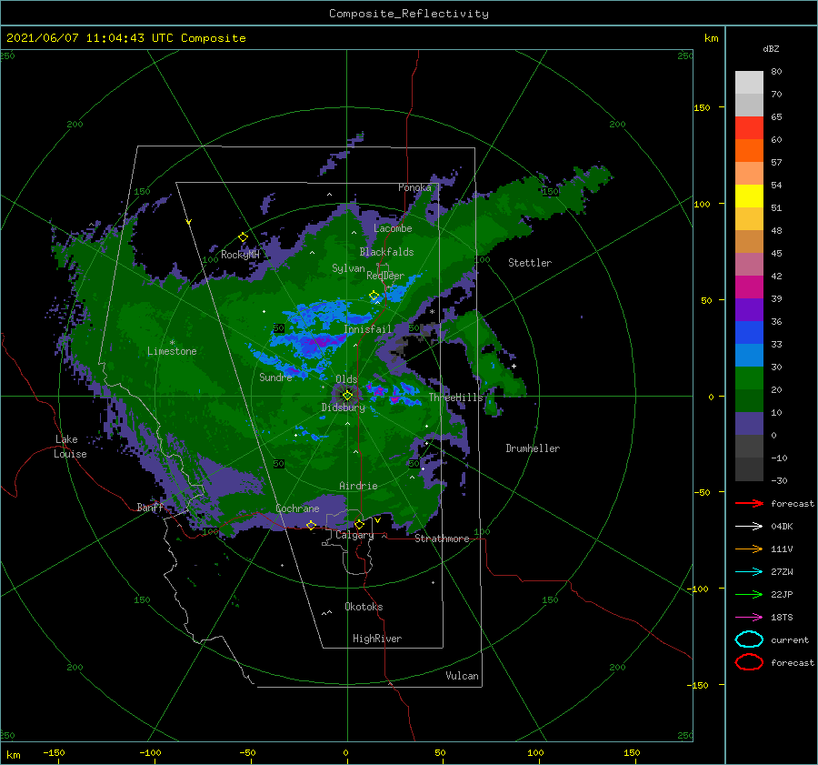This screenshot has height=765, width=818.
Task: Click the 'Strathmore' map label
Action: click(442, 539)
